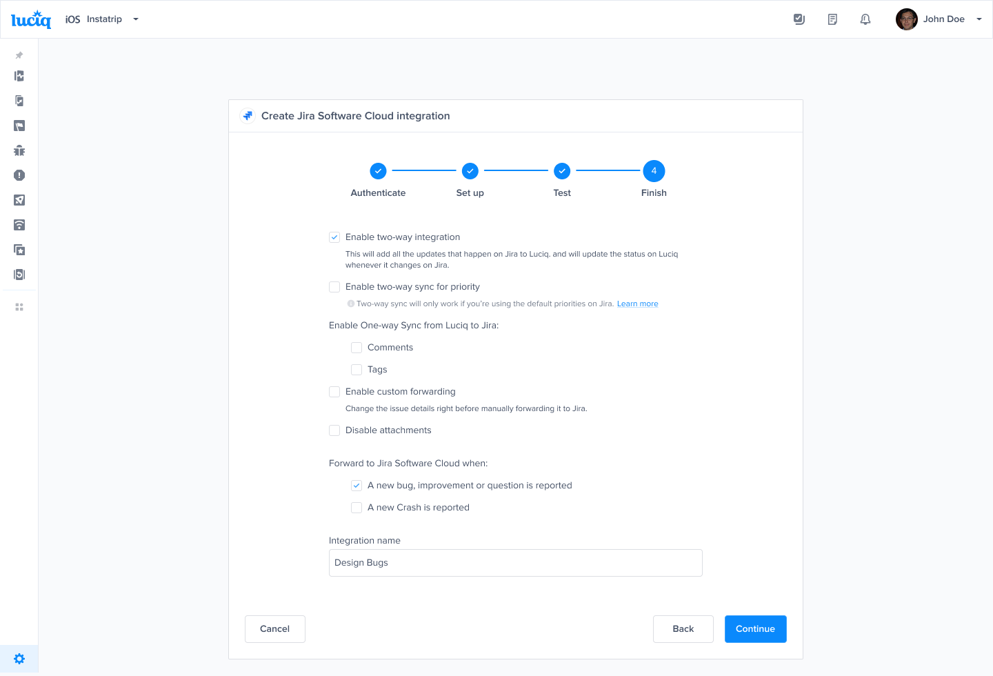Open the Instatrip app switcher dropdown

(135, 19)
